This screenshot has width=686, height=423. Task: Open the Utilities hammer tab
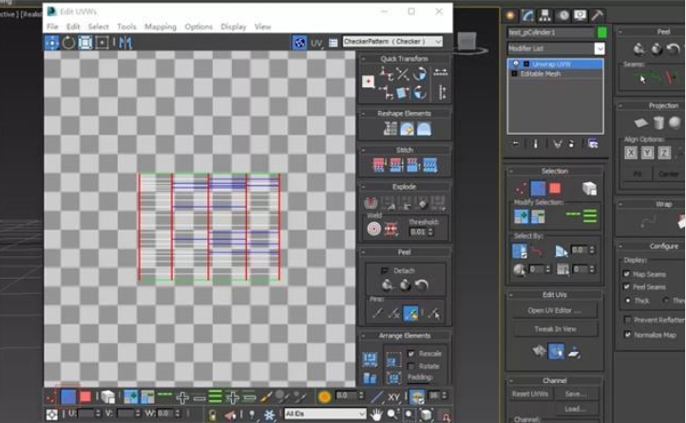pyautogui.click(x=597, y=15)
